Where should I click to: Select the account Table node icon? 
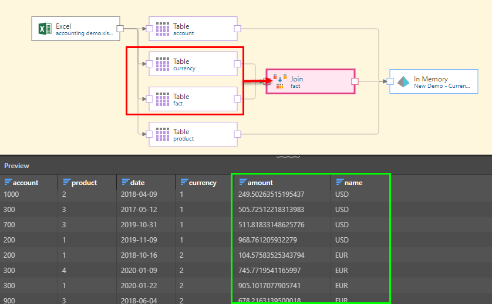coord(163,29)
